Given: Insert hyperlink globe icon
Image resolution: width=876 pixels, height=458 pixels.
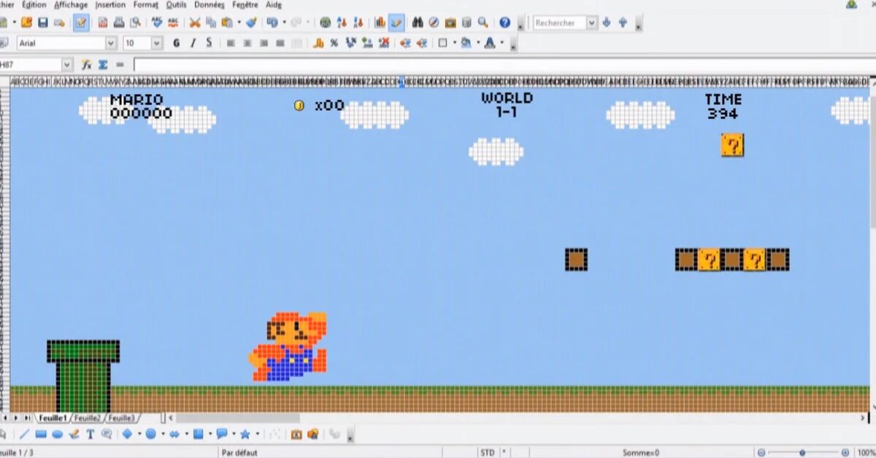Looking at the screenshot, I should click(326, 23).
